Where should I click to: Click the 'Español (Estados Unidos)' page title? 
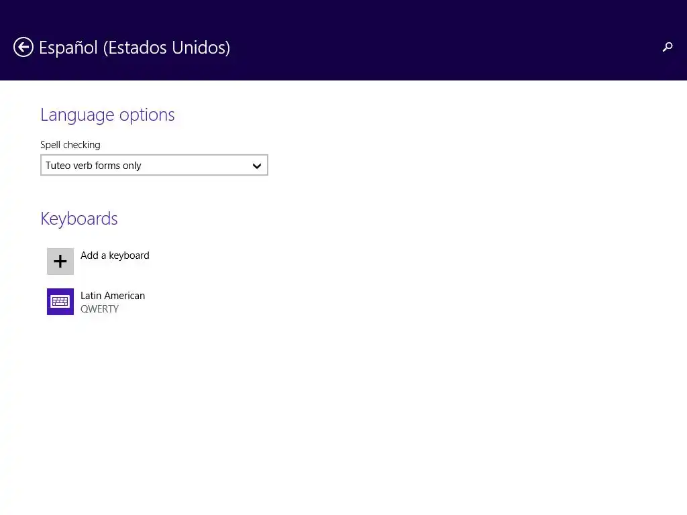tap(134, 48)
